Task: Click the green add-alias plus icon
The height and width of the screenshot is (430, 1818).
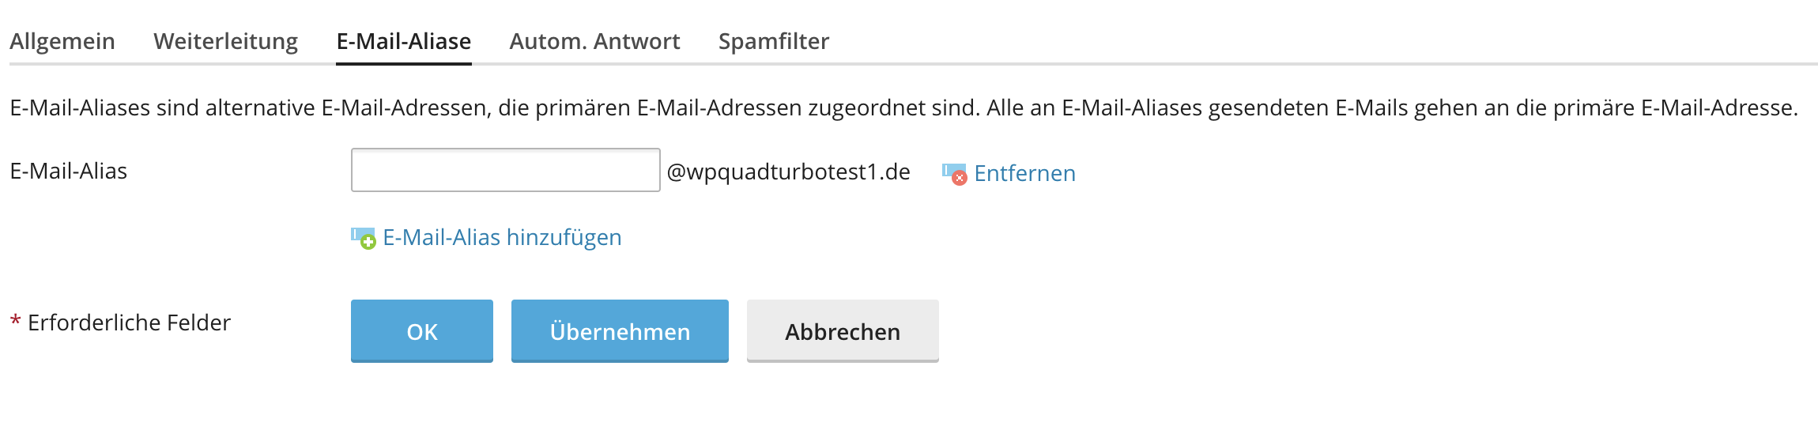Action: pyautogui.click(x=363, y=238)
